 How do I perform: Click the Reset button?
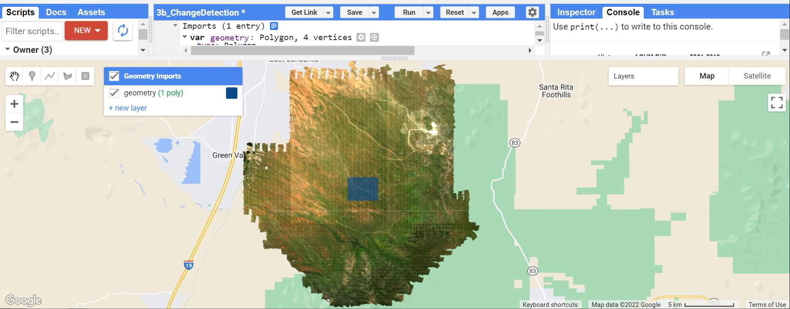(x=455, y=13)
